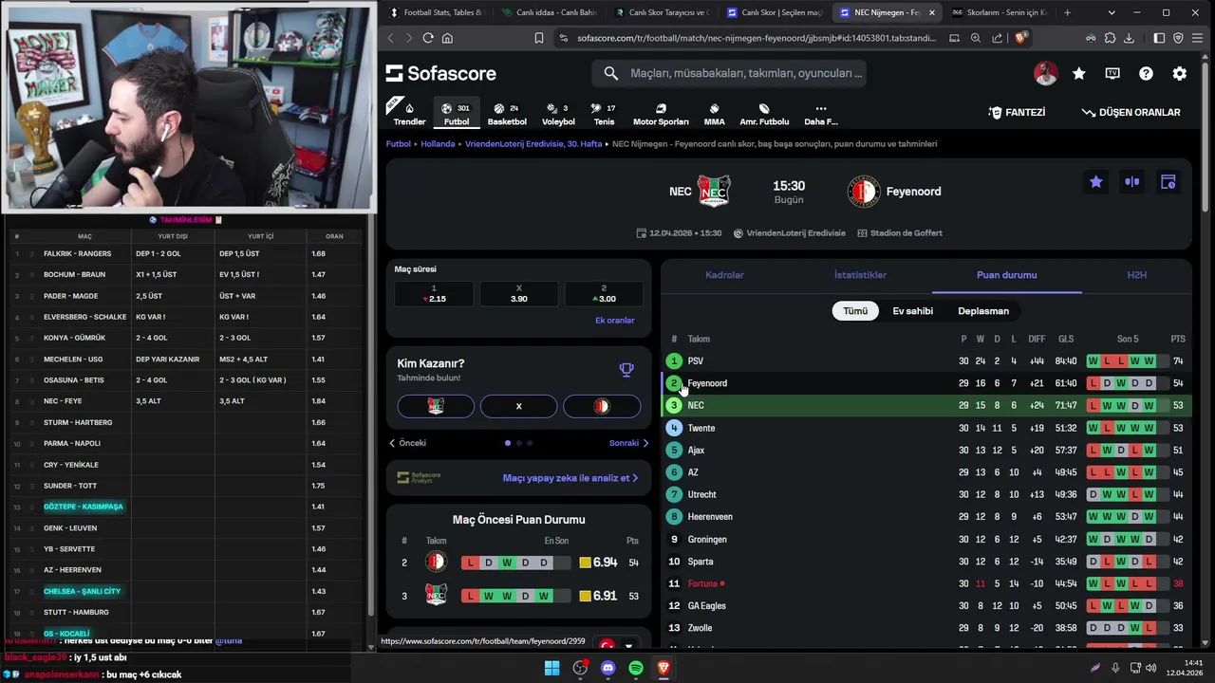Open Discord from the taskbar
Viewport: 1215px width, 683px height.
pyautogui.click(x=608, y=668)
